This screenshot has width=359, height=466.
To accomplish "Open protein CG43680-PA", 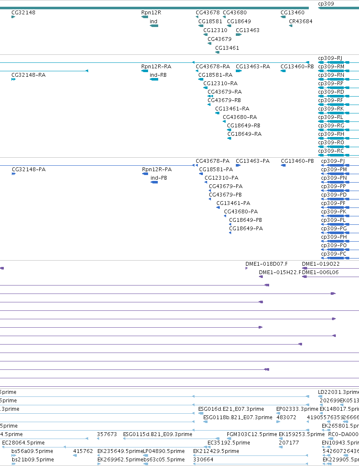I will tap(241, 212).
